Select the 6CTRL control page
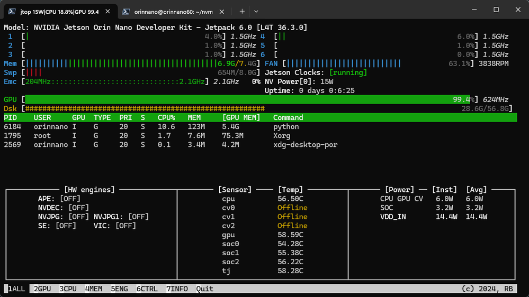The width and height of the screenshot is (529, 297). click(x=147, y=289)
